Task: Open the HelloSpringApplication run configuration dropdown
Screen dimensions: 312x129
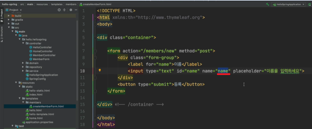Action: (x=289, y=4)
